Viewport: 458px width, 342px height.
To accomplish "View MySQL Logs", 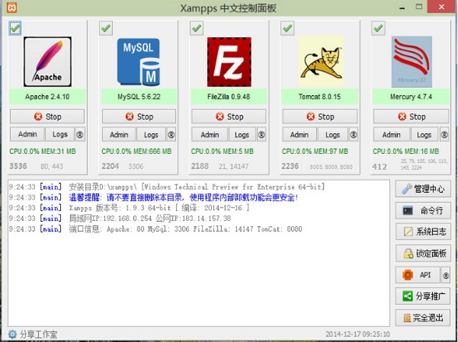I will pyautogui.click(x=151, y=135).
